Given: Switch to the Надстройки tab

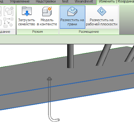Looking at the screenshot, I should (x=46, y=2).
